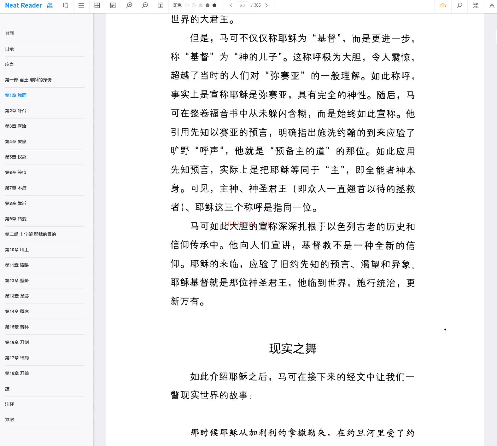Click the total pages text / 305

pyautogui.click(x=256, y=5)
